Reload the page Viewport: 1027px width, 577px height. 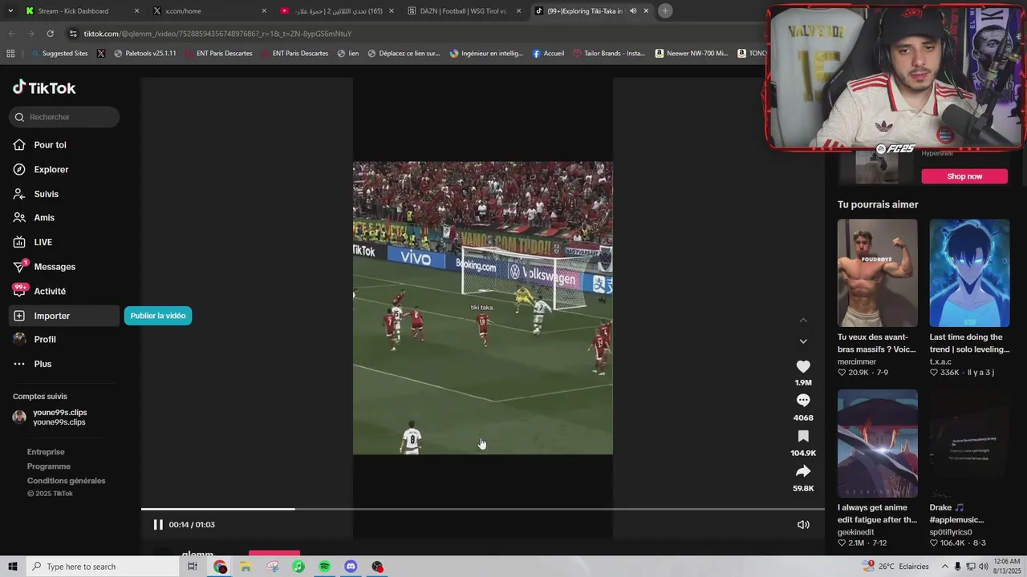click(x=50, y=34)
